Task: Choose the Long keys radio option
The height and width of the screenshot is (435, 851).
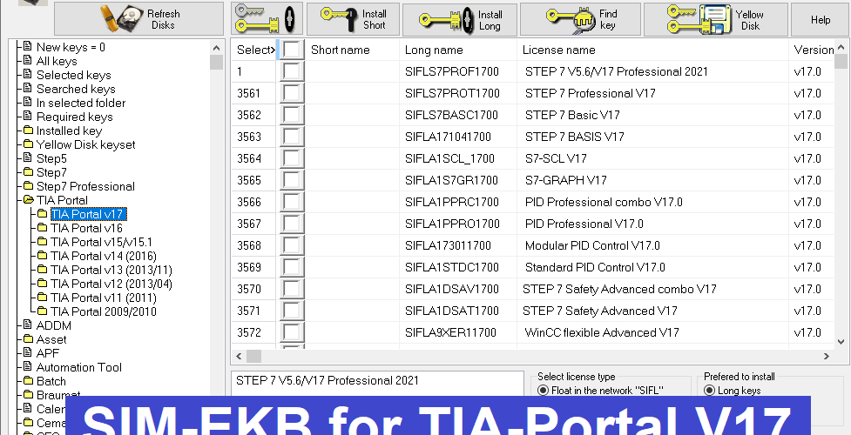Action: point(709,391)
